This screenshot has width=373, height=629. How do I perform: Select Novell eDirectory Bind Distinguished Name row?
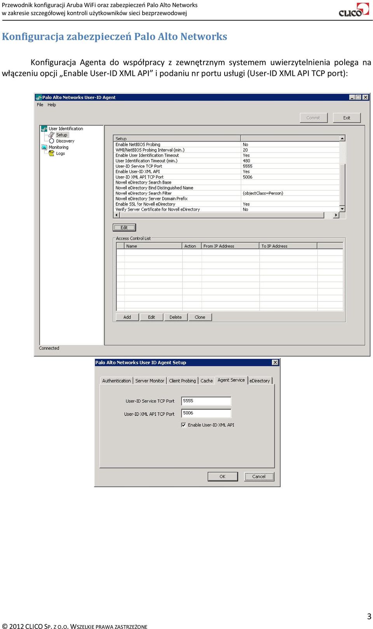tap(227, 188)
